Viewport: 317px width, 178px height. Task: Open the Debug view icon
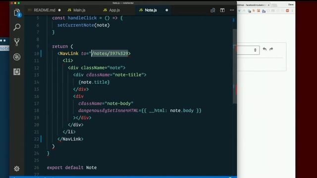click(17, 57)
